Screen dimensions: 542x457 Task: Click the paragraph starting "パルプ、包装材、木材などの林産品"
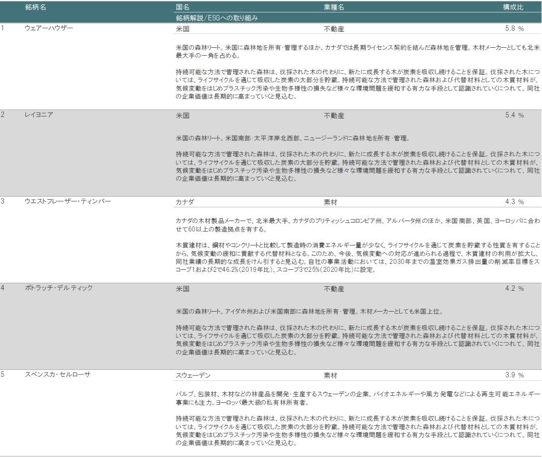[357, 398]
